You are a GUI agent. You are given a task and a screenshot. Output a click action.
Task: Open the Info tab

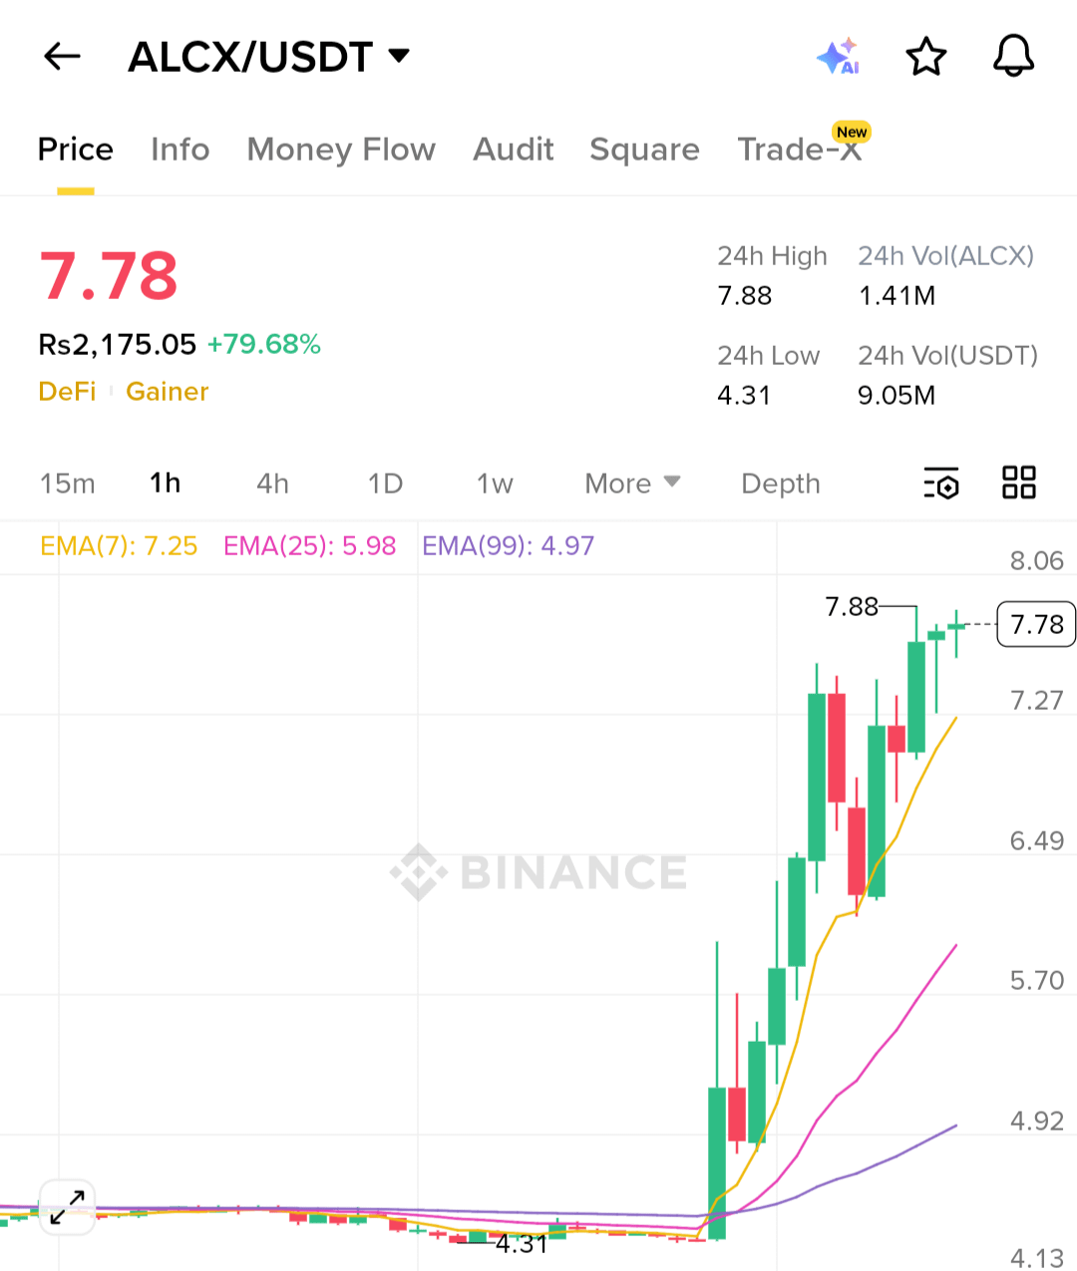(x=180, y=150)
